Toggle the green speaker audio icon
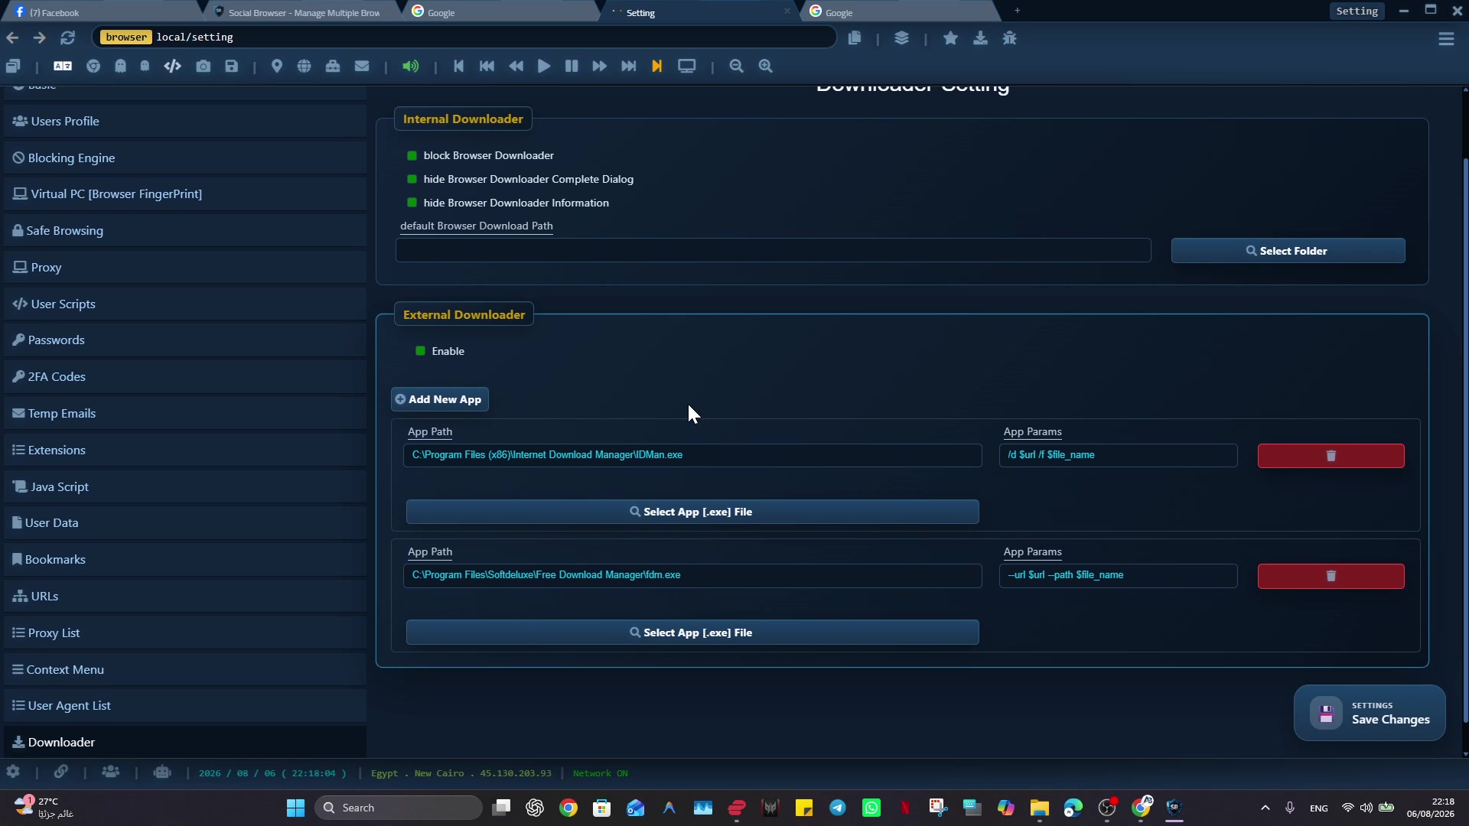The width and height of the screenshot is (1469, 826). pos(411,67)
